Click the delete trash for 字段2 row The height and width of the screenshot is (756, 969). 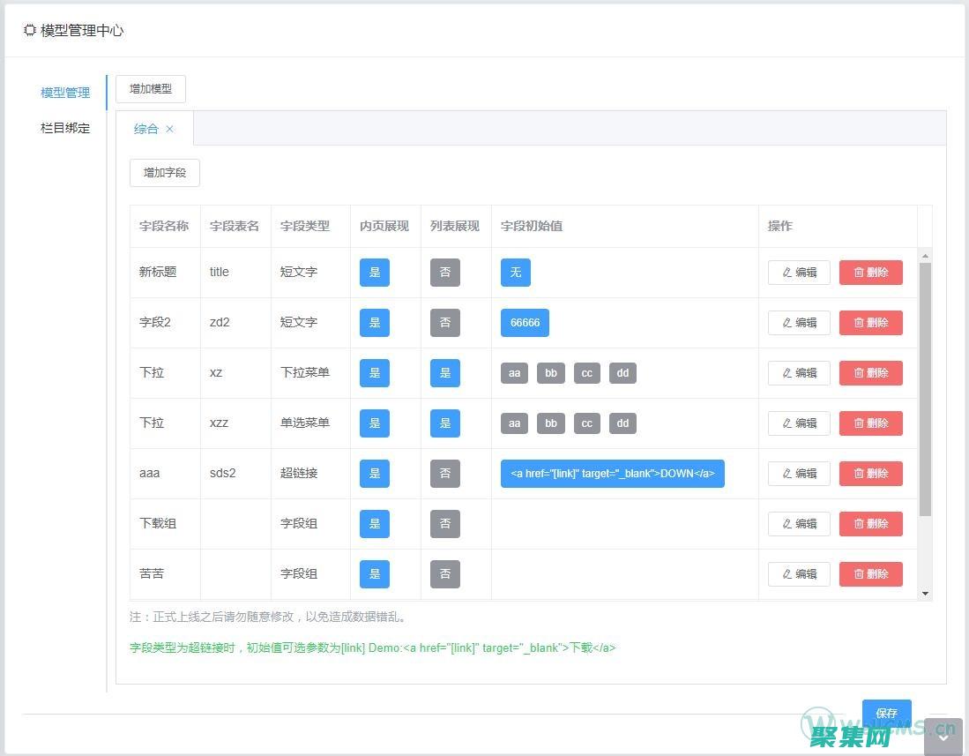click(x=870, y=323)
